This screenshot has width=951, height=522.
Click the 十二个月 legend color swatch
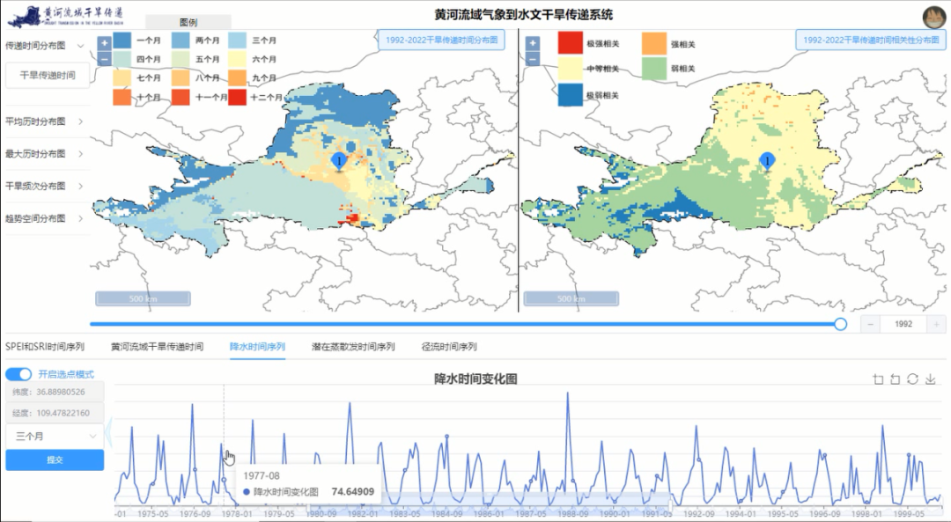pos(238,97)
